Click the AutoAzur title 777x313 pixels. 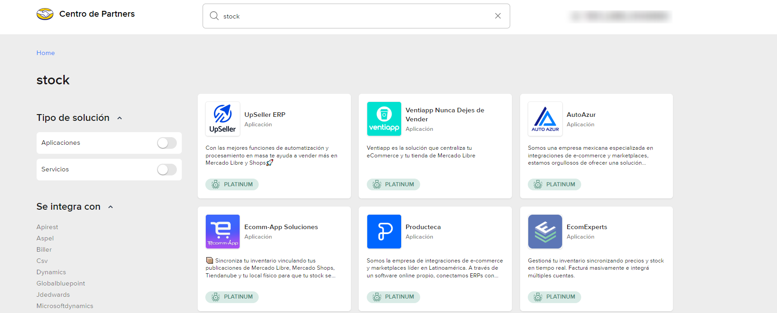pos(581,115)
